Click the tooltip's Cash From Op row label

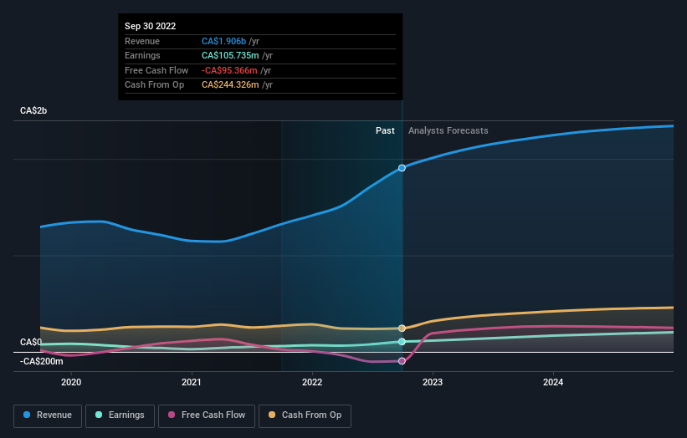pos(154,85)
